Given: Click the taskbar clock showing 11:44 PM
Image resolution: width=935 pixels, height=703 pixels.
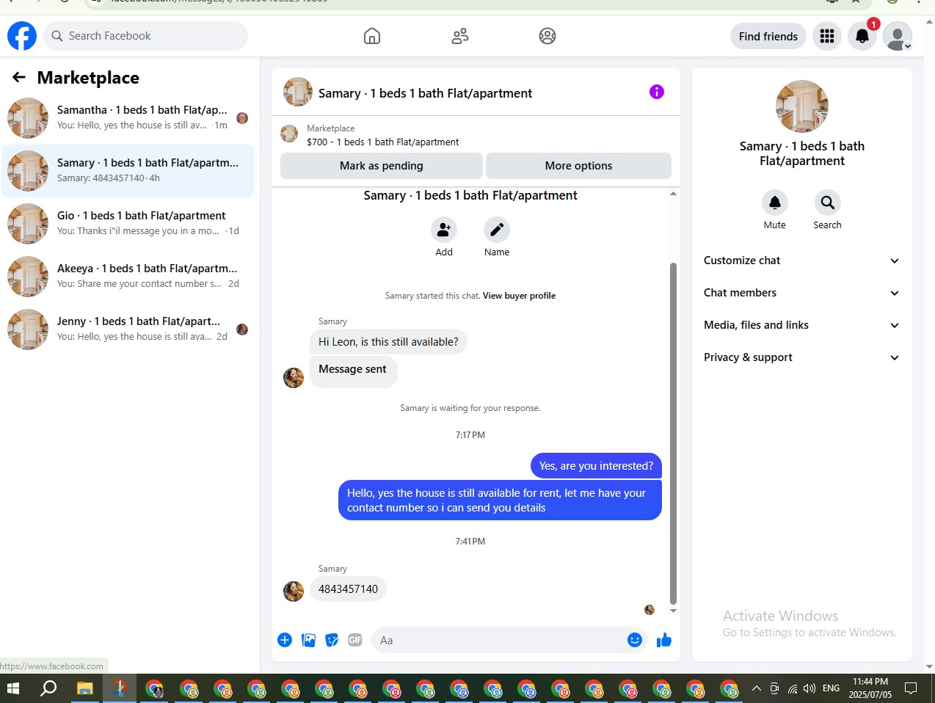Looking at the screenshot, I should [870, 688].
